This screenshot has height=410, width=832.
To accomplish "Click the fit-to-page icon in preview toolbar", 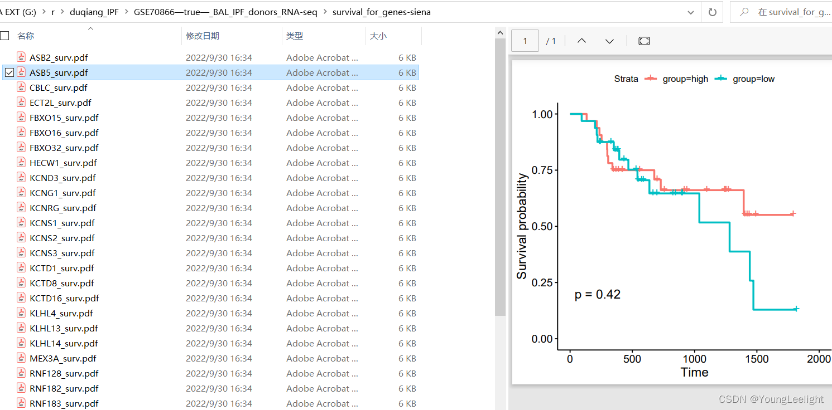I will point(644,41).
